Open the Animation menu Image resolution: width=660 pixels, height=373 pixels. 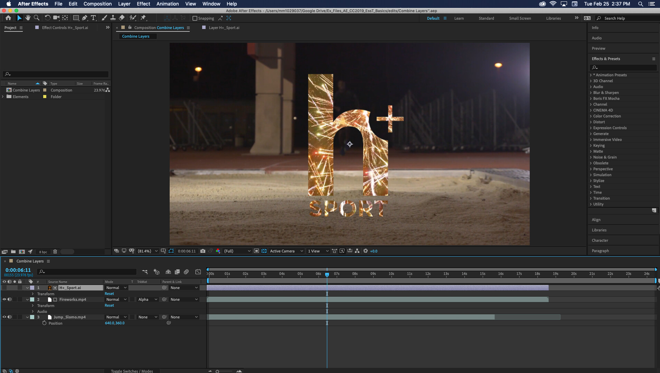[168, 4]
